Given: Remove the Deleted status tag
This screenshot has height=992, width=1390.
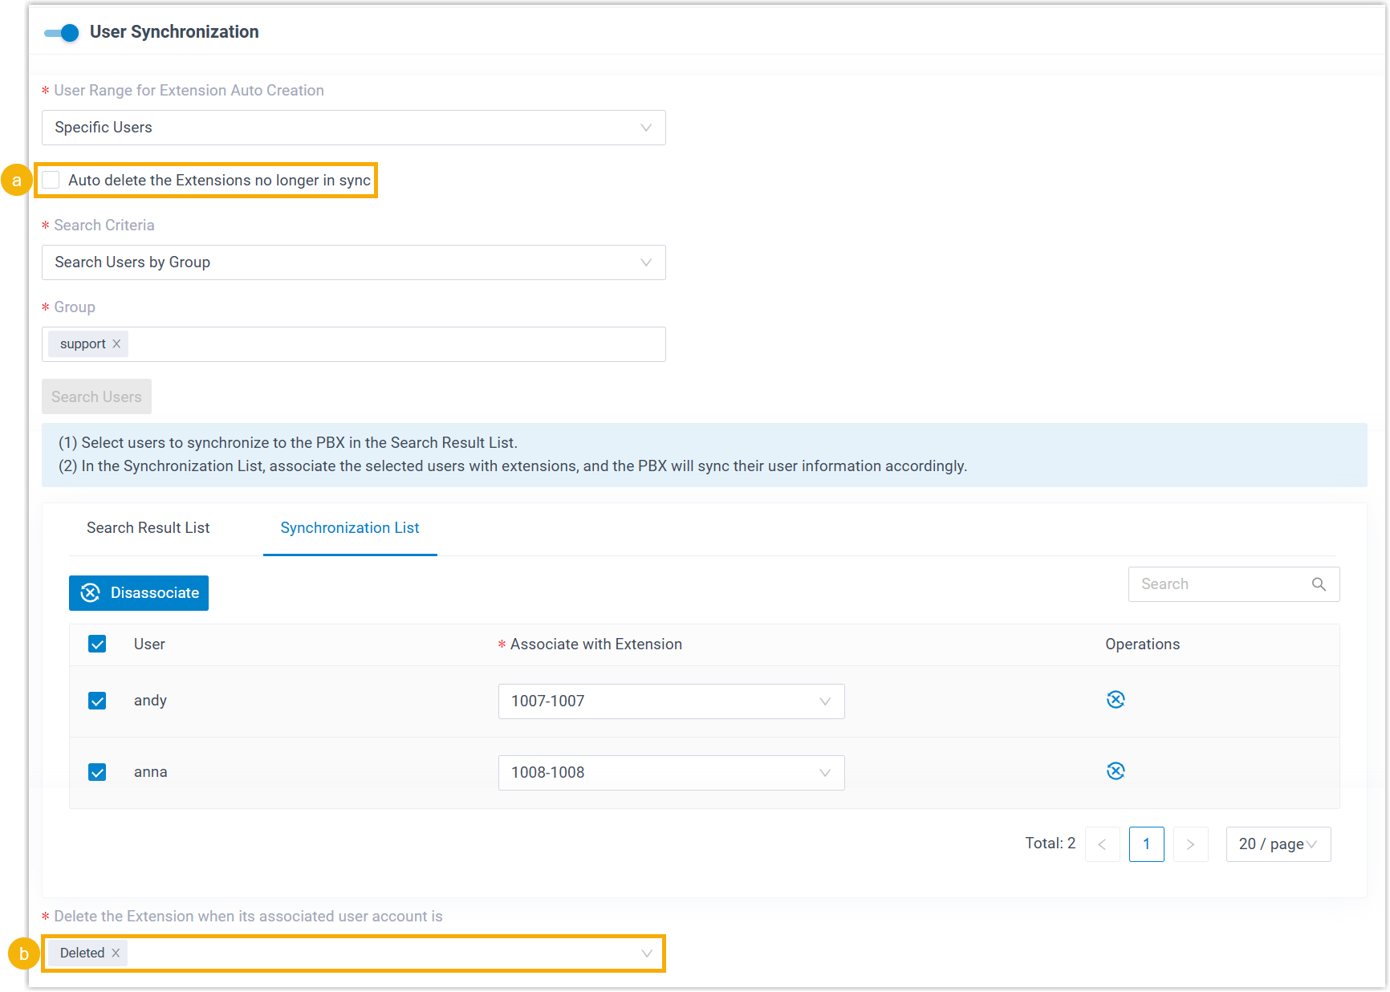Looking at the screenshot, I should [116, 953].
